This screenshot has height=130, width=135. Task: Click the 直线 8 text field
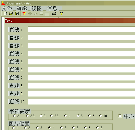[x=81, y=86]
